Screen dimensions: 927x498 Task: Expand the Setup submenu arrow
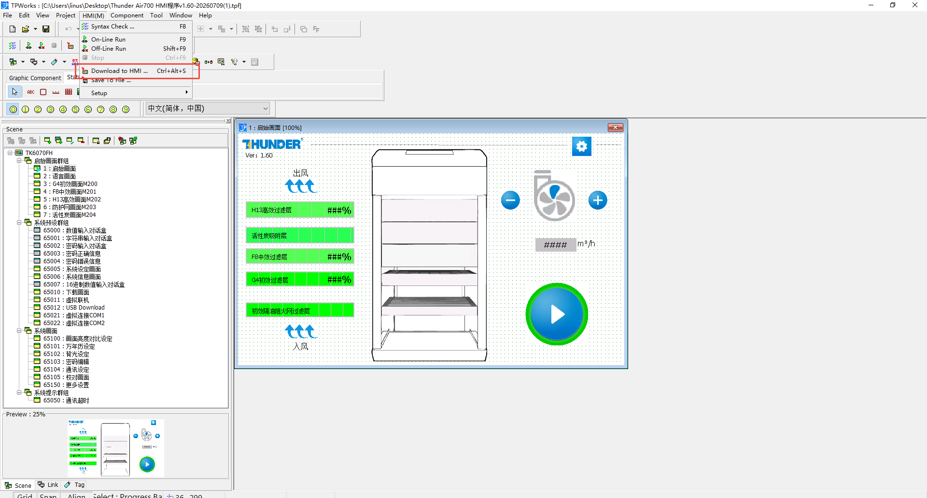pos(186,92)
